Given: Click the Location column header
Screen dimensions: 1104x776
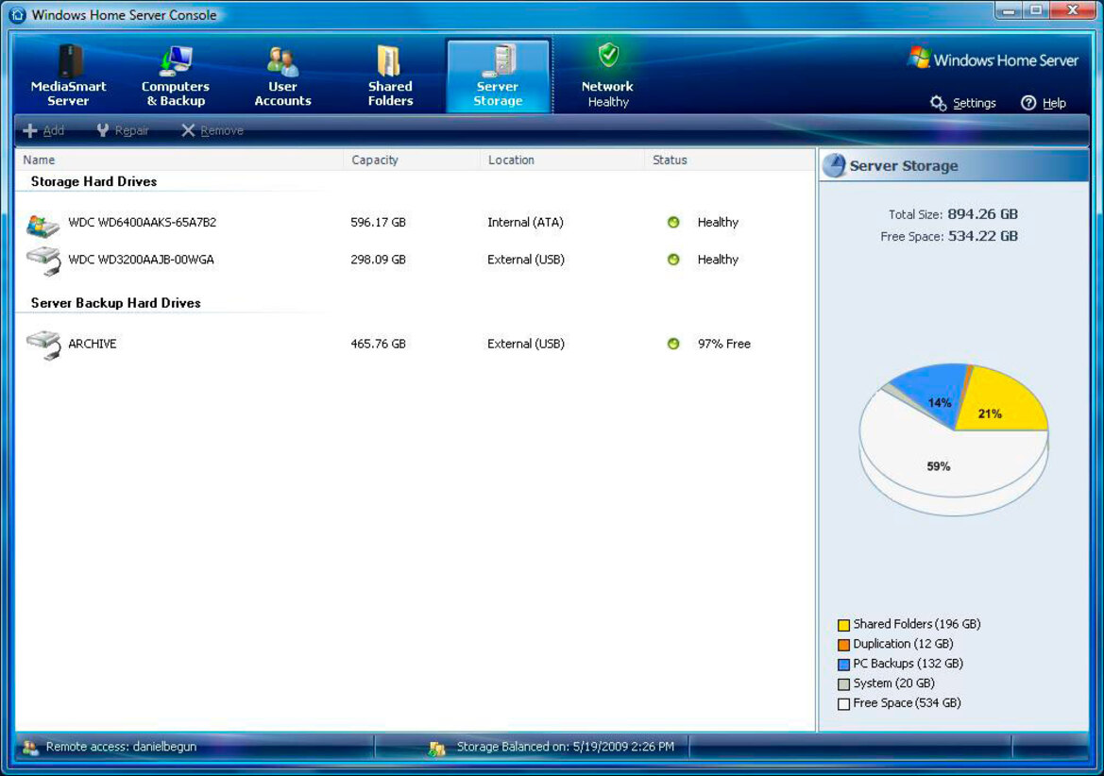Looking at the screenshot, I should tap(562, 160).
